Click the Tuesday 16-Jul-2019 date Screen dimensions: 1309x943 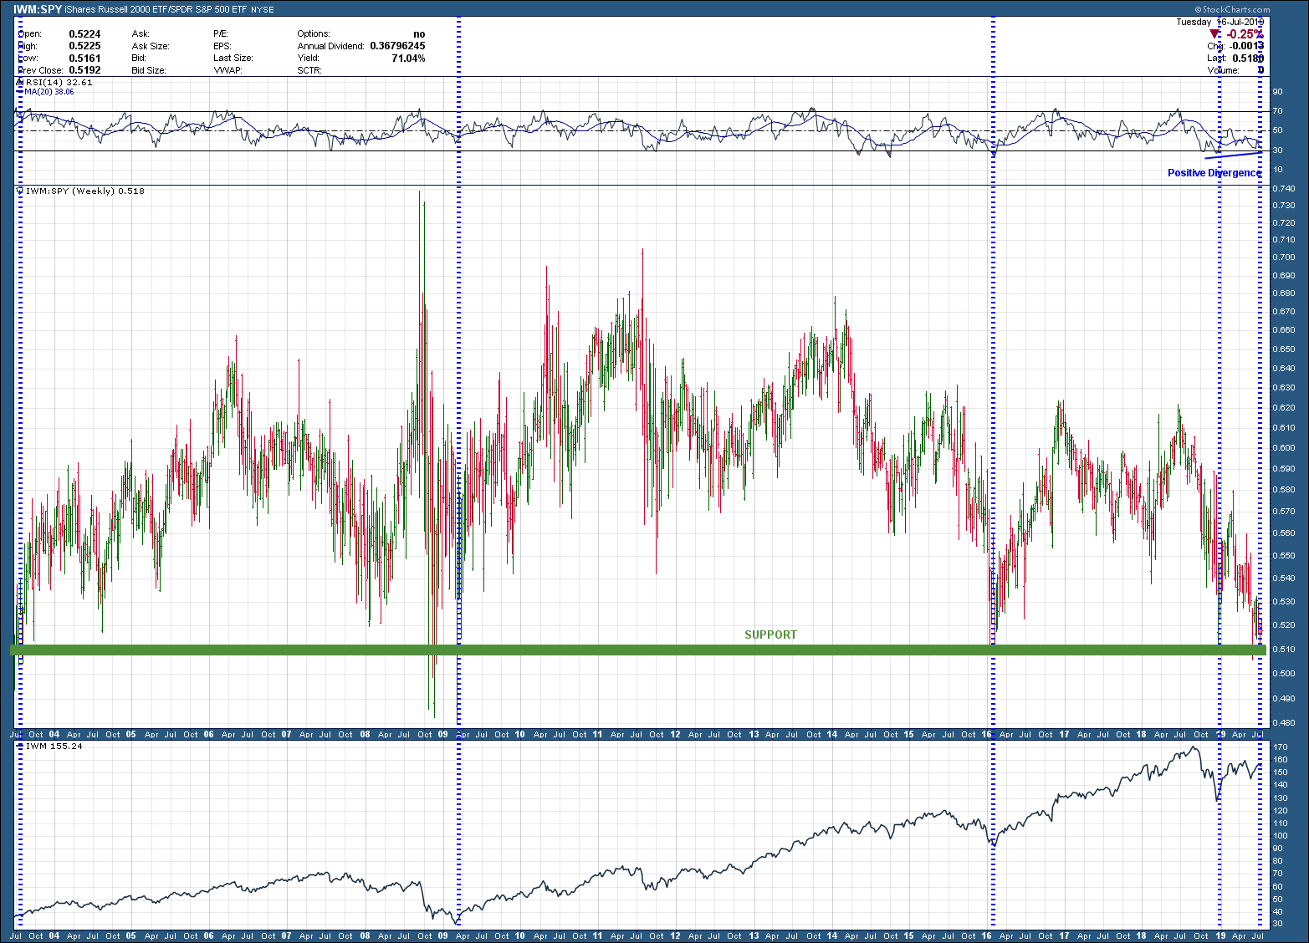click(1220, 22)
